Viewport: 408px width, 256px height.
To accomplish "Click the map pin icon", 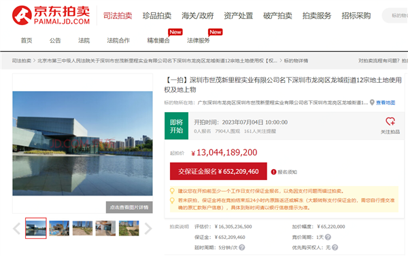I will point(372,103).
